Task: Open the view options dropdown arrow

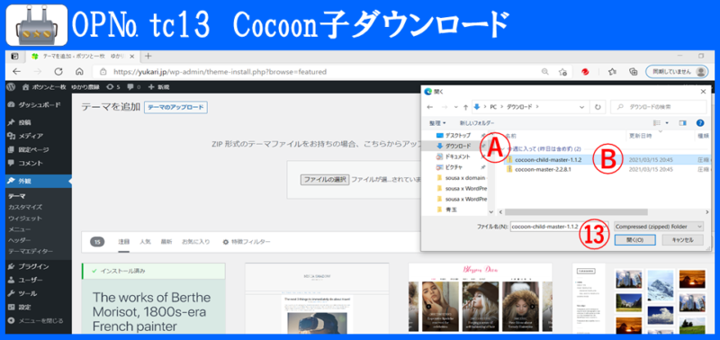Action: pyautogui.click(x=667, y=123)
